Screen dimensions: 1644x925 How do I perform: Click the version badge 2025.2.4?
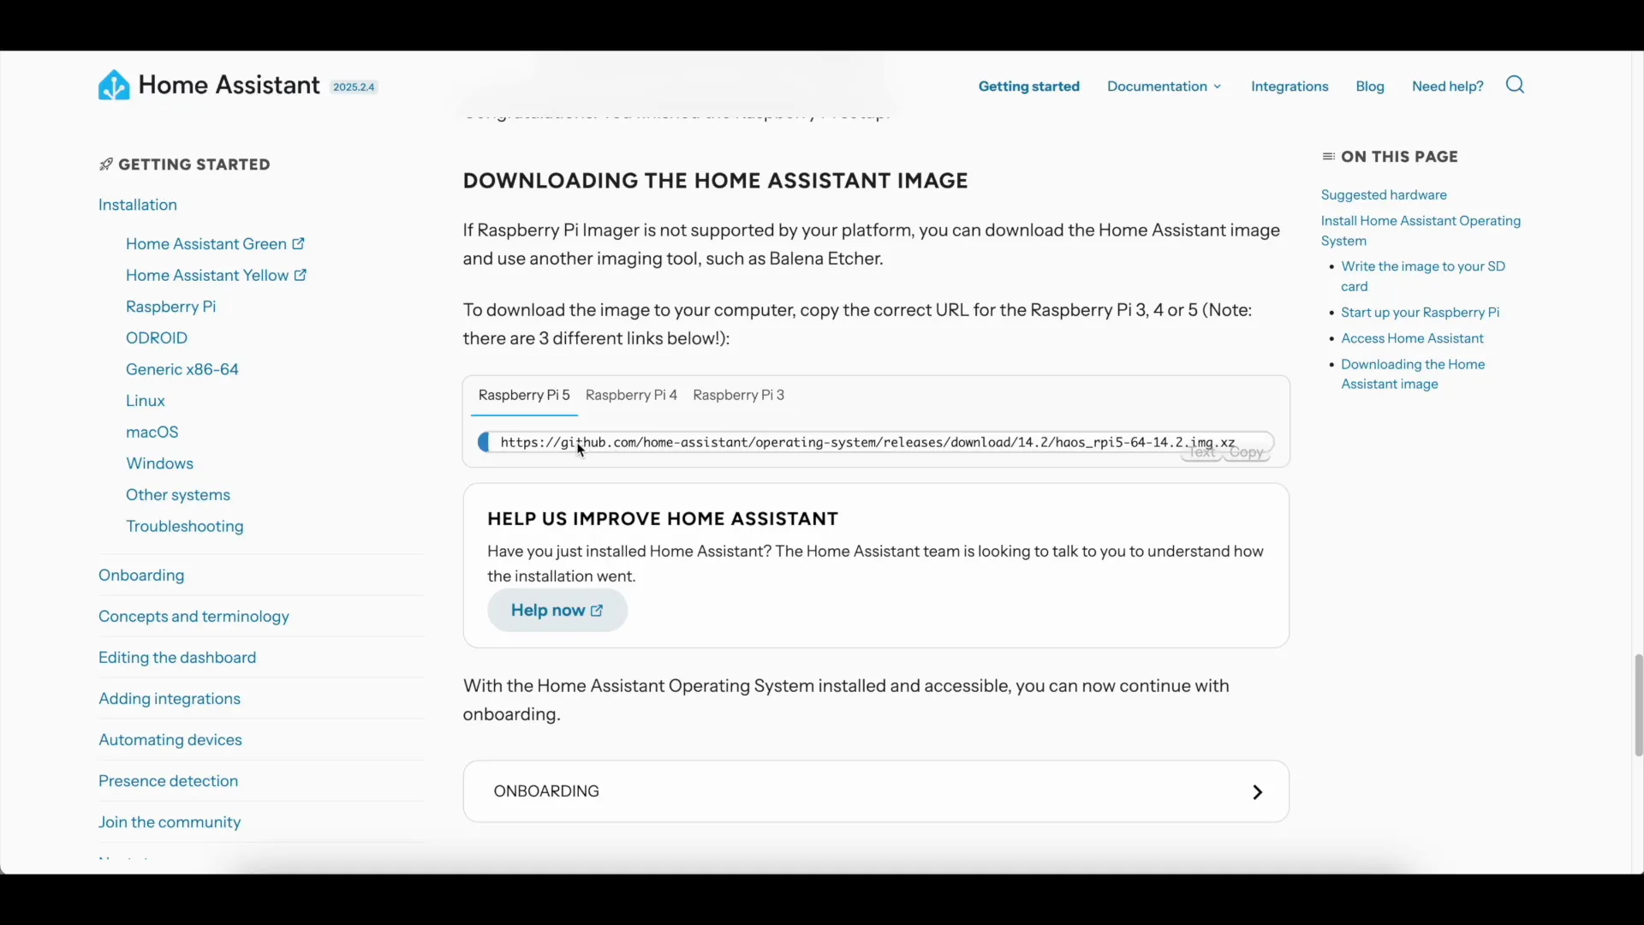click(x=354, y=87)
